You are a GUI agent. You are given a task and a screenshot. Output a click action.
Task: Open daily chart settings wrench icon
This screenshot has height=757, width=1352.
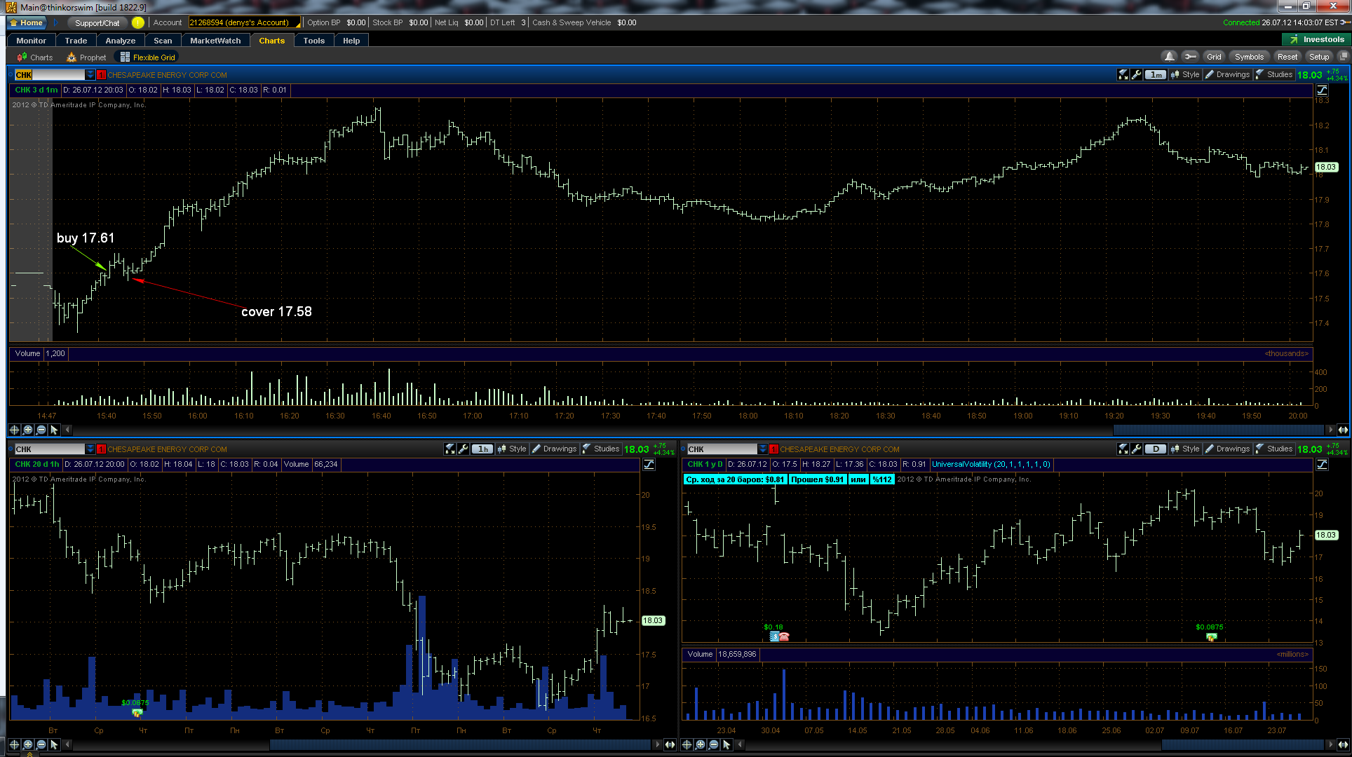coord(1136,449)
